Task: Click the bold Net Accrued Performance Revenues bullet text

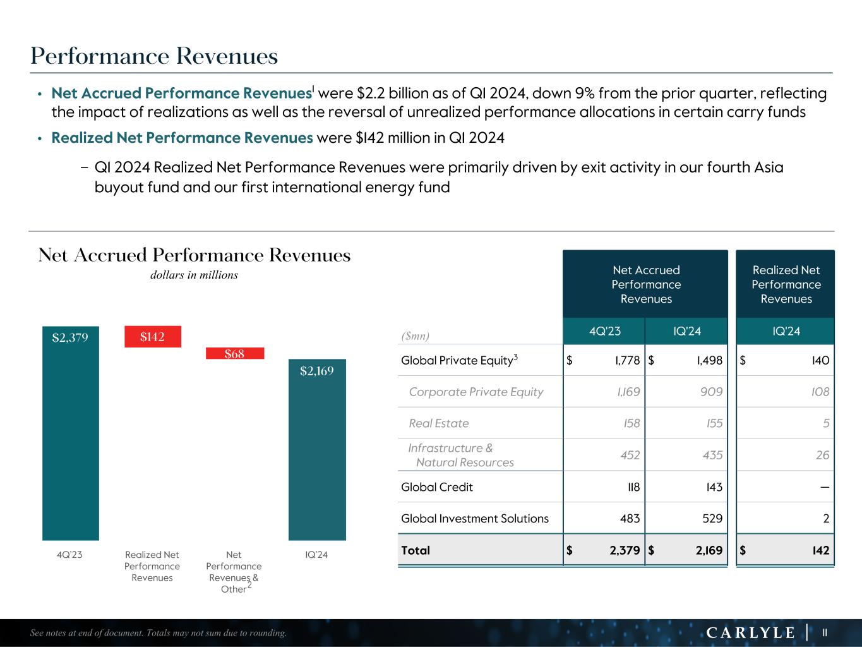Action: [181, 94]
